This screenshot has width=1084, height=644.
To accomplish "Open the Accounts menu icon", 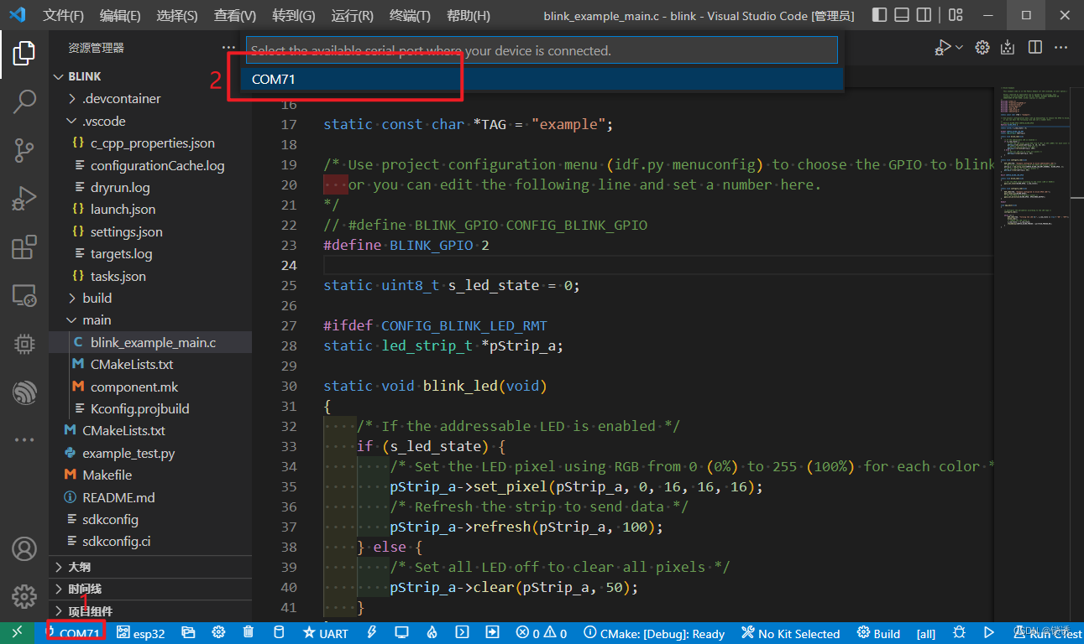I will 24,549.
